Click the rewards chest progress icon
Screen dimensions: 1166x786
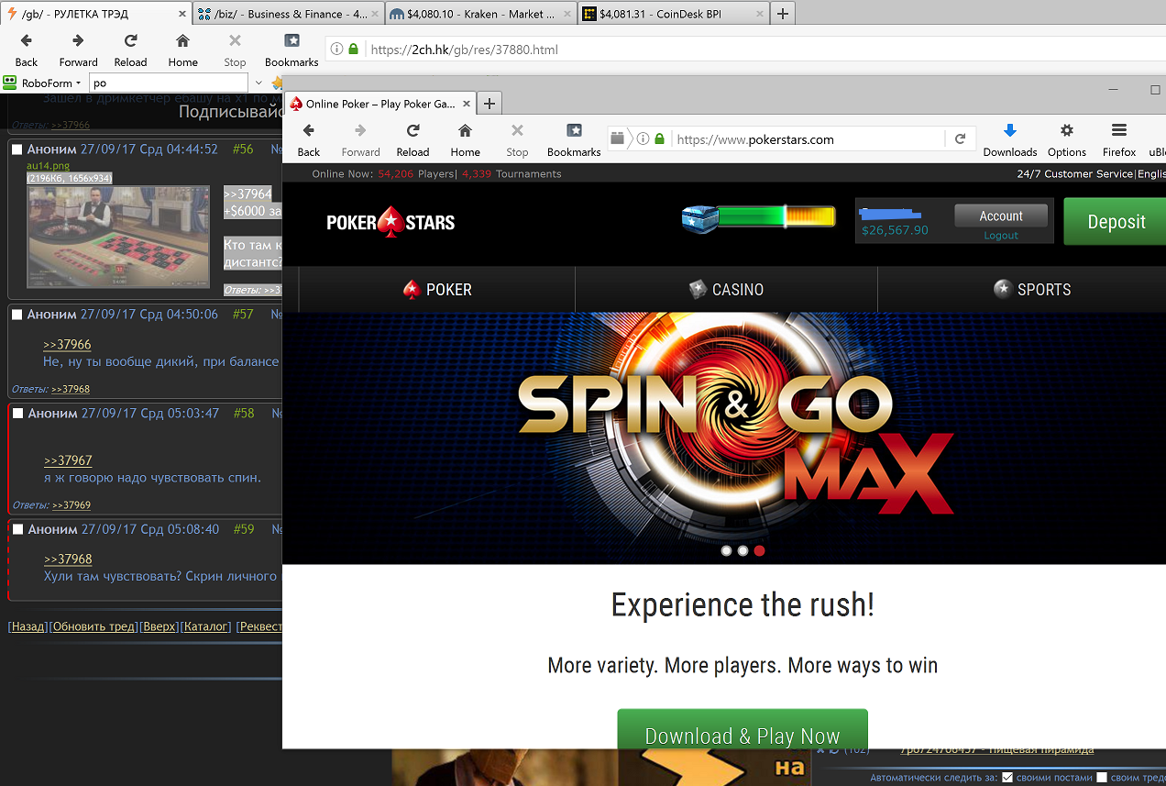click(x=699, y=217)
